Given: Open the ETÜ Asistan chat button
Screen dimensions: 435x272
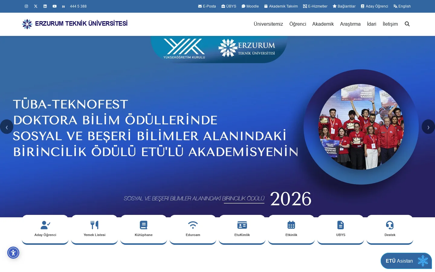Looking at the screenshot, I should click(x=406, y=261).
